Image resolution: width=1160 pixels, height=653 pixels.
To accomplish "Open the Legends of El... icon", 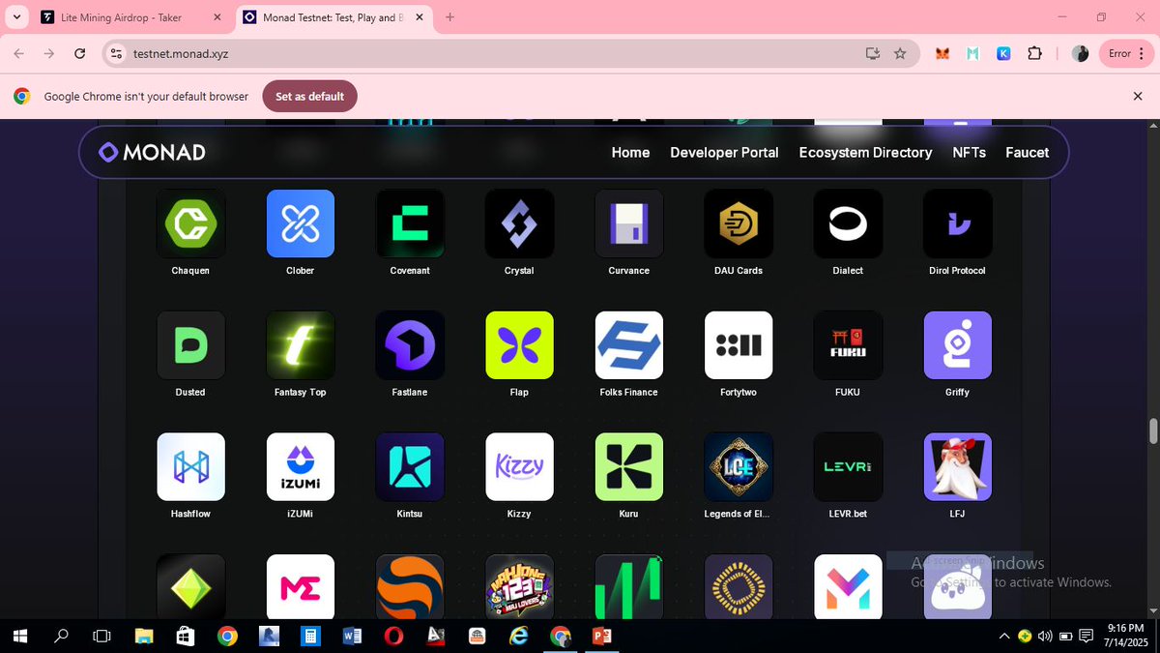I will [739, 466].
